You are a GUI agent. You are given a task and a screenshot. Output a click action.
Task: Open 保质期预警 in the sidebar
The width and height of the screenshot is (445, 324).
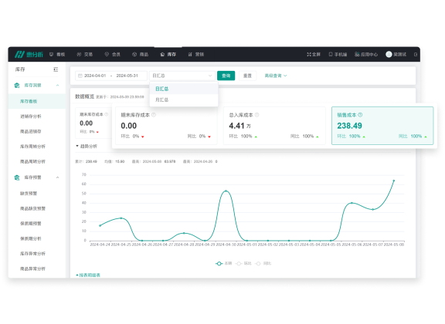pyautogui.click(x=37, y=224)
